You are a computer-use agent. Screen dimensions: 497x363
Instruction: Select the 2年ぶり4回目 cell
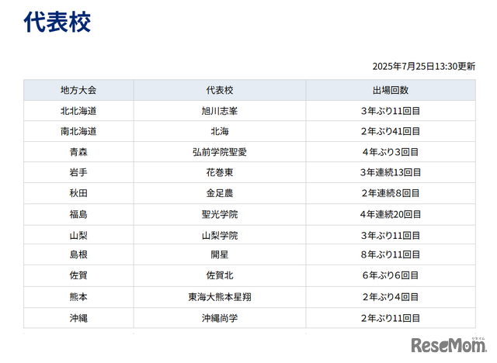pyautogui.click(x=391, y=297)
